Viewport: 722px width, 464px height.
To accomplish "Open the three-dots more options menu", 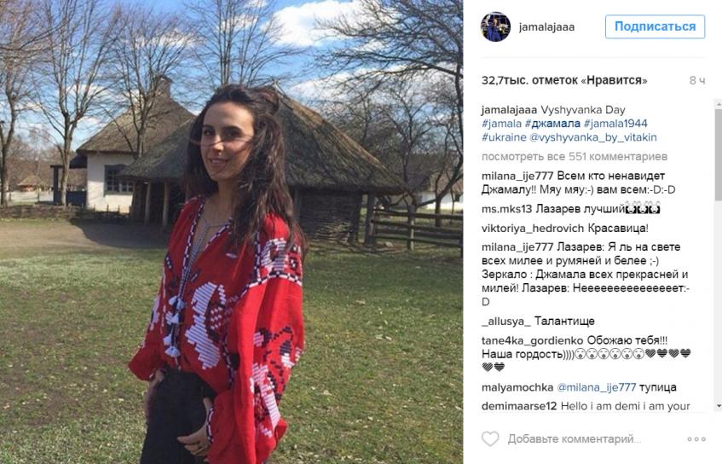I will (696, 439).
